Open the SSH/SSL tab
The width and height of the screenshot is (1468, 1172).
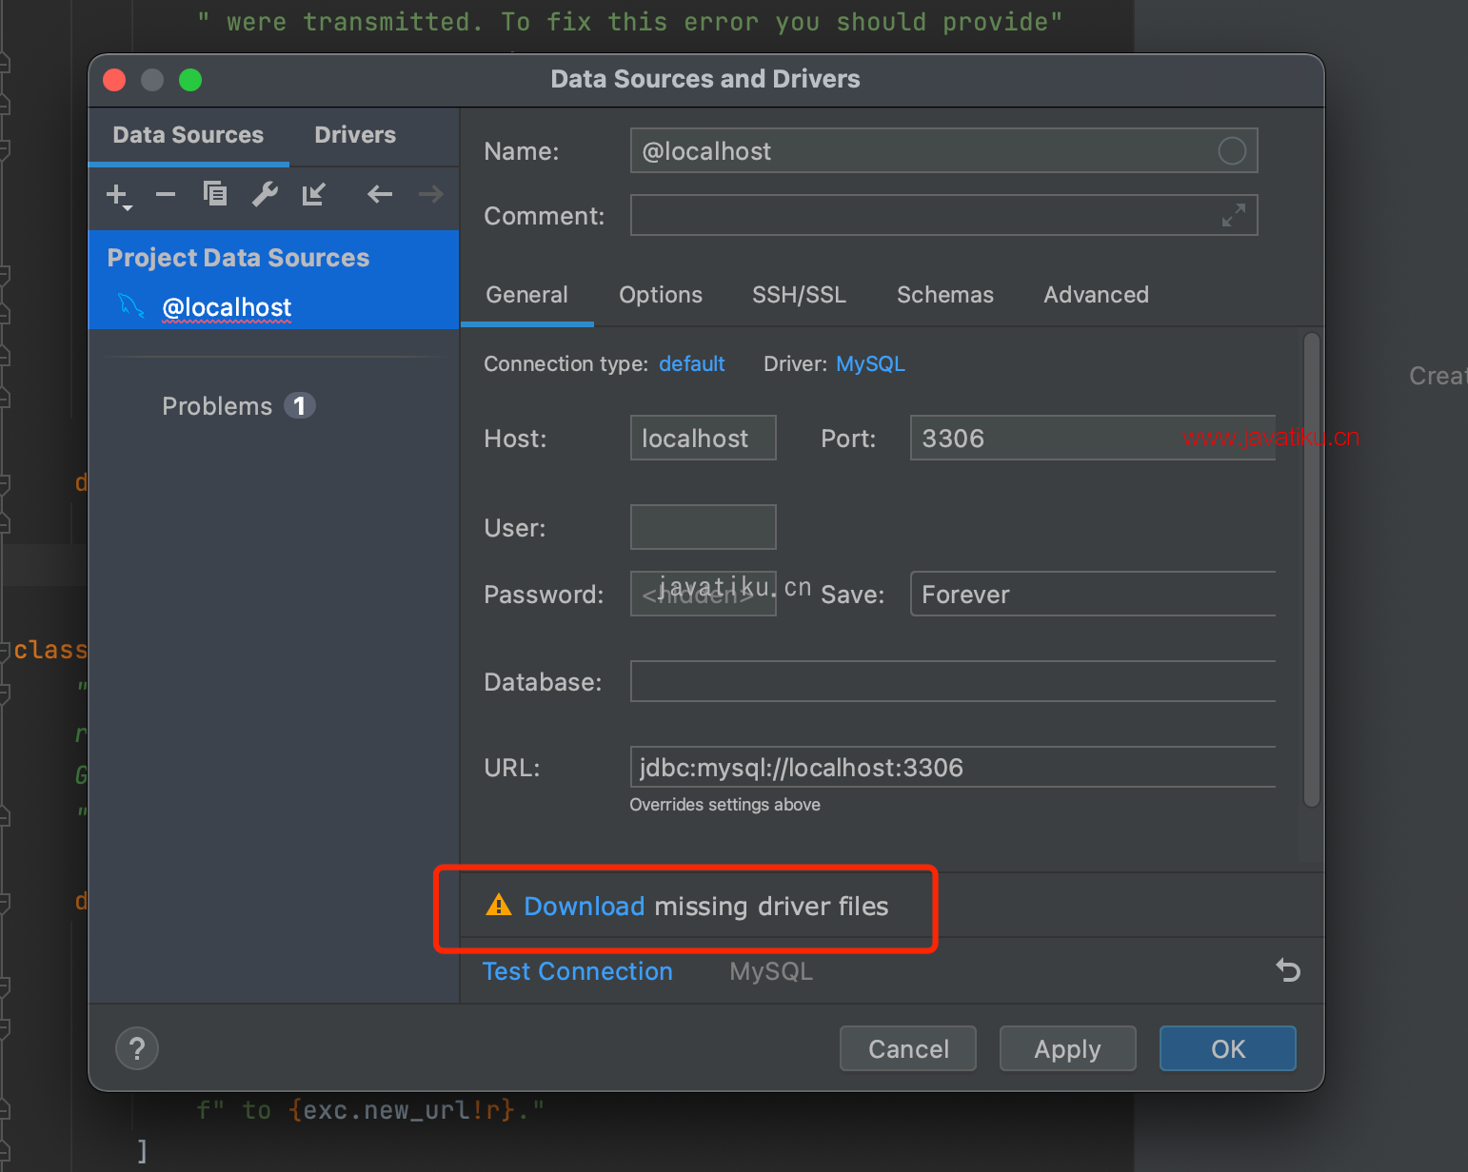[799, 295]
